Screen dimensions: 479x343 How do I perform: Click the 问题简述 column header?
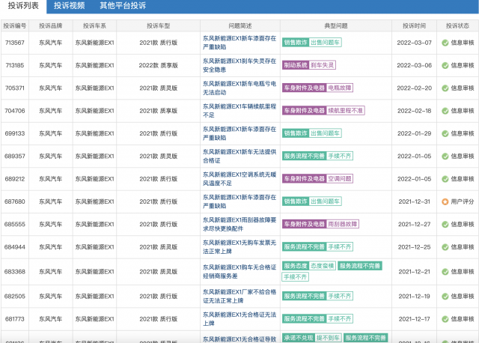click(x=240, y=26)
